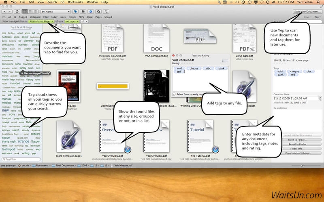Open the Go menu

(62, 2)
